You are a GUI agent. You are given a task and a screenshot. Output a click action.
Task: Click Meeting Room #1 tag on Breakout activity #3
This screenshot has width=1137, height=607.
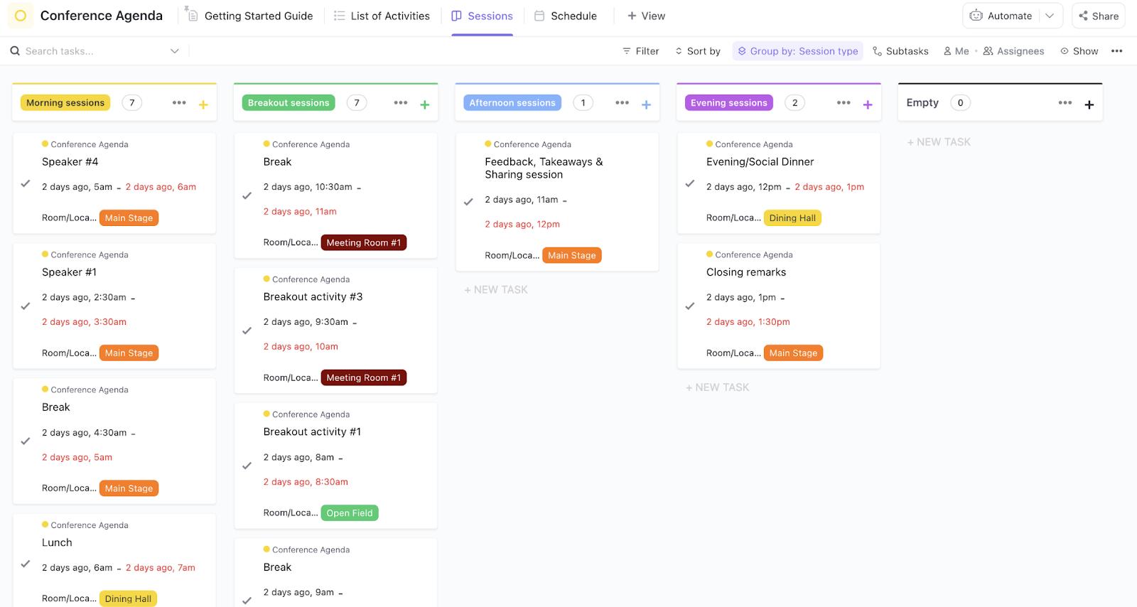364,378
